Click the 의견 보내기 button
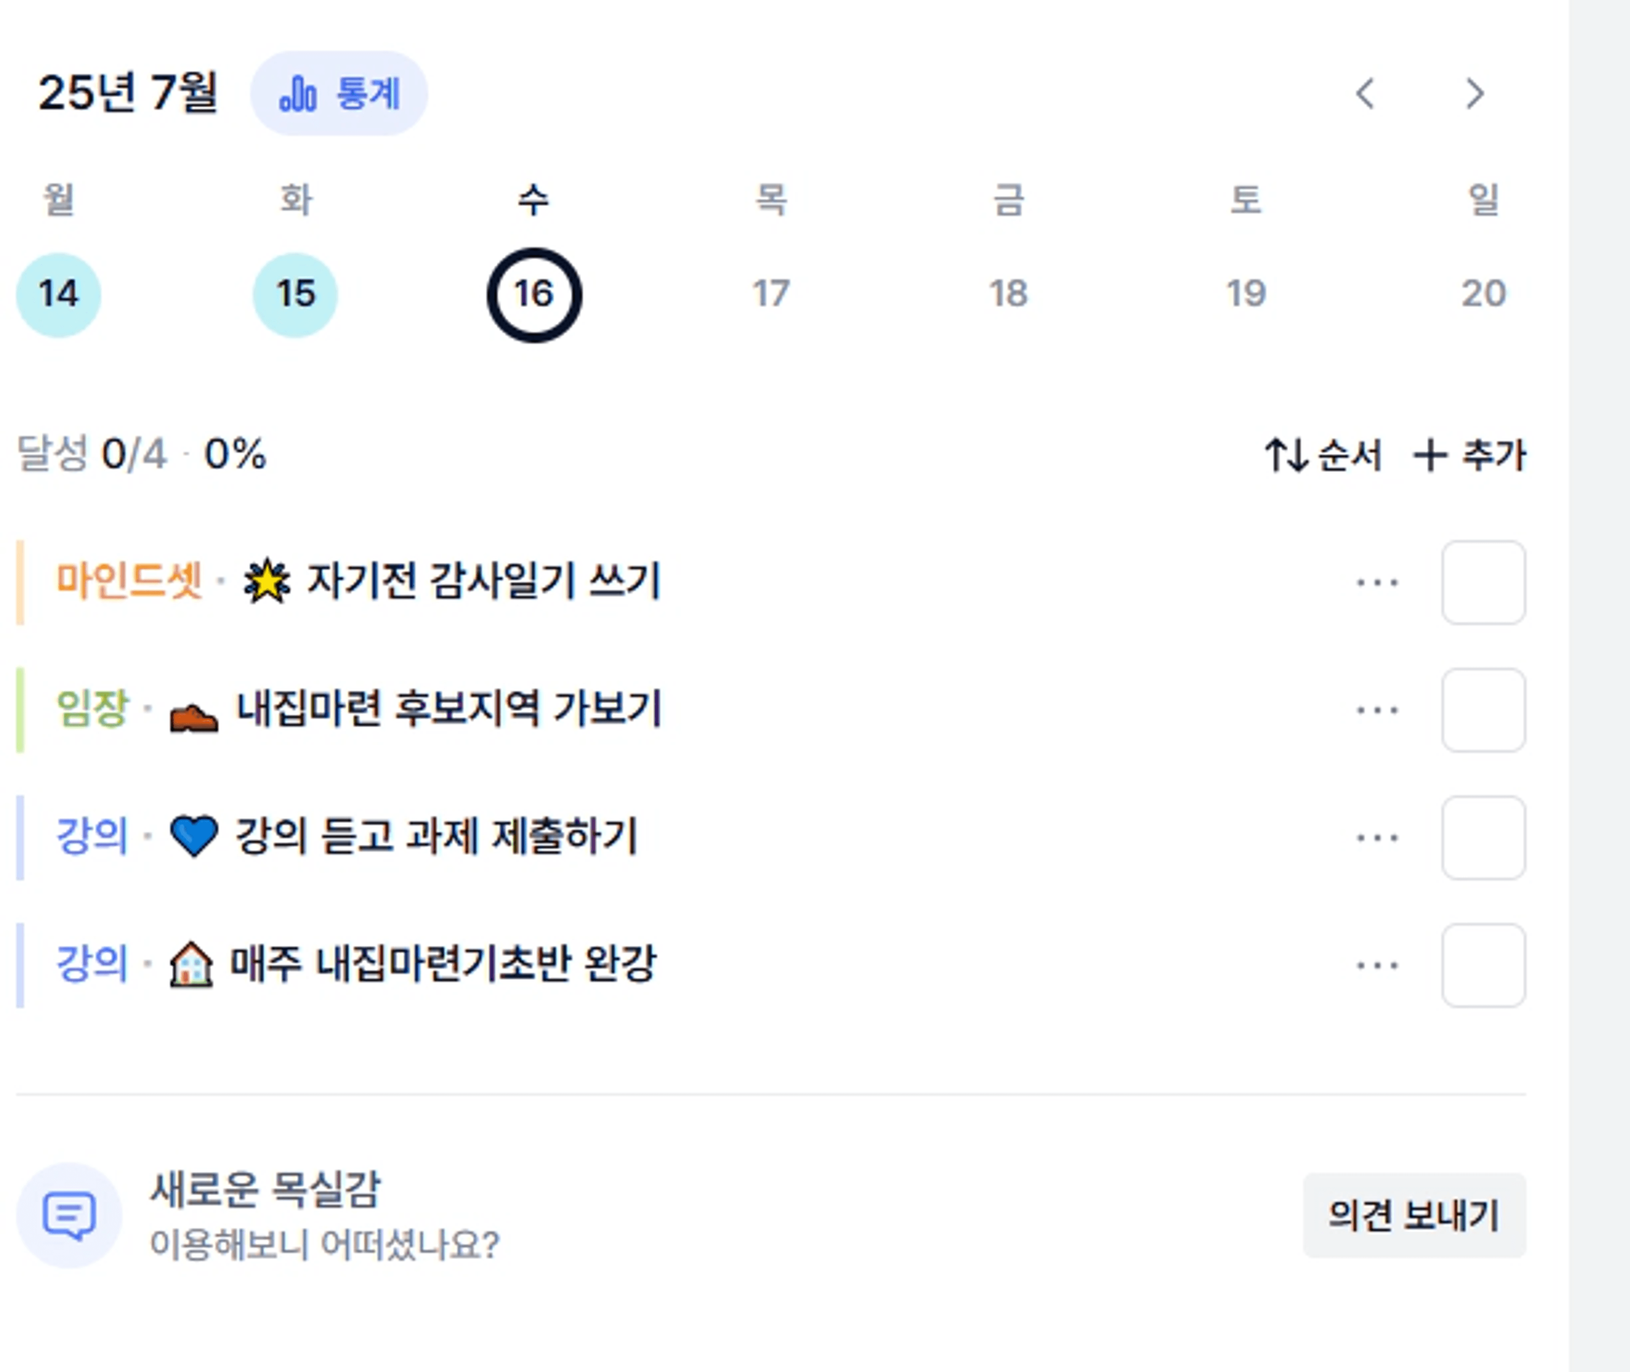Screen dimensions: 1630x1372 (1414, 1215)
